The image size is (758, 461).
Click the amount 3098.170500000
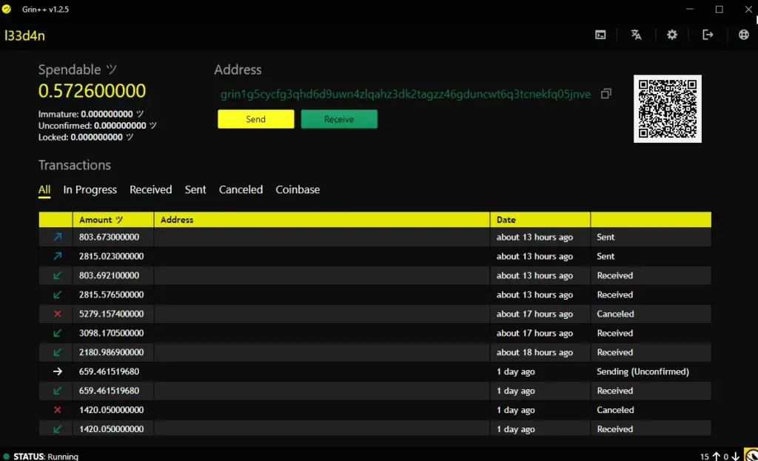(x=111, y=333)
